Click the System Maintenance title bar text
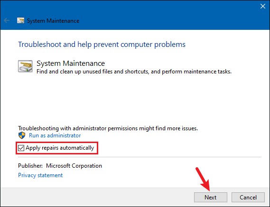The height and width of the screenshot is (207, 270). [53, 21]
